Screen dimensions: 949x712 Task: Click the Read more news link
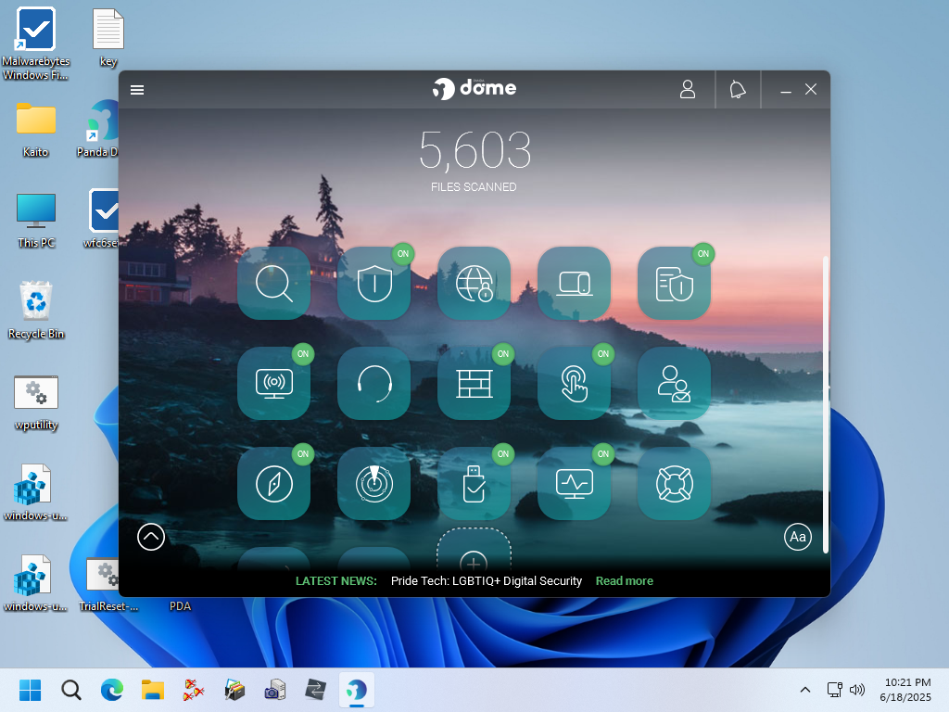click(x=624, y=581)
